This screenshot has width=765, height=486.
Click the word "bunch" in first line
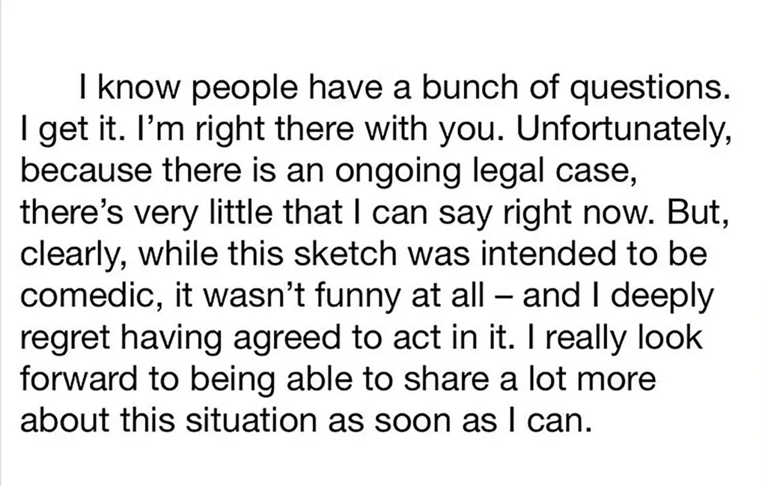tap(467, 88)
